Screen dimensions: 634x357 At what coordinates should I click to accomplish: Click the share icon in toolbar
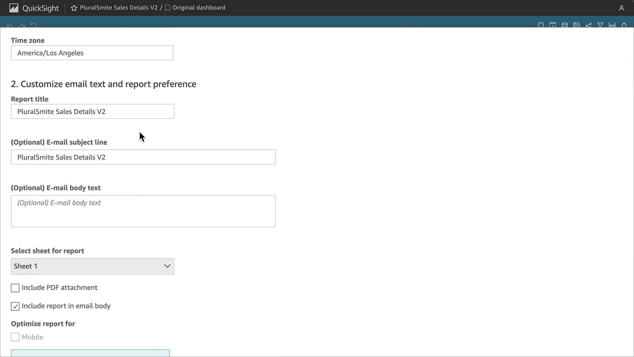(x=588, y=25)
